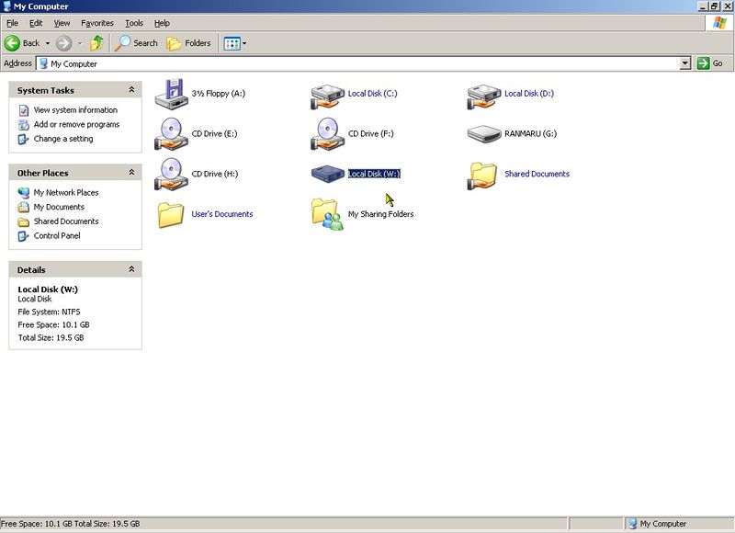
Task: Click the status bar free space text
Action: pyautogui.click(x=71, y=524)
